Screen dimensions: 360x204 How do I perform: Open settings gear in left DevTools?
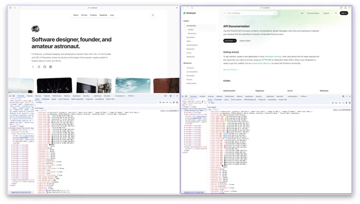tap(170, 96)
